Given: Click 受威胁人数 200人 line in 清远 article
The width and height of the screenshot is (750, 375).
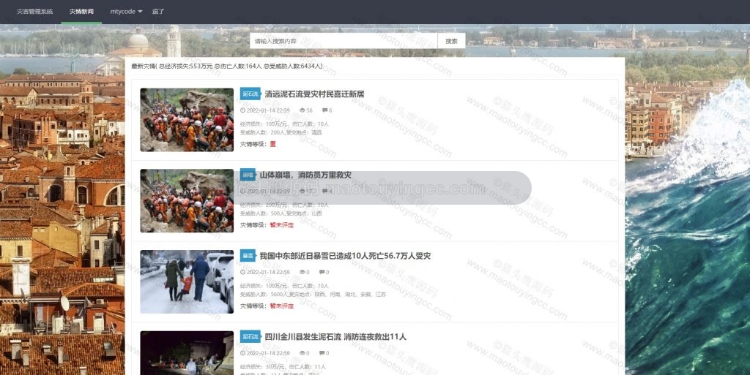Looking at the screenshot, I should (x=281, y=132).
